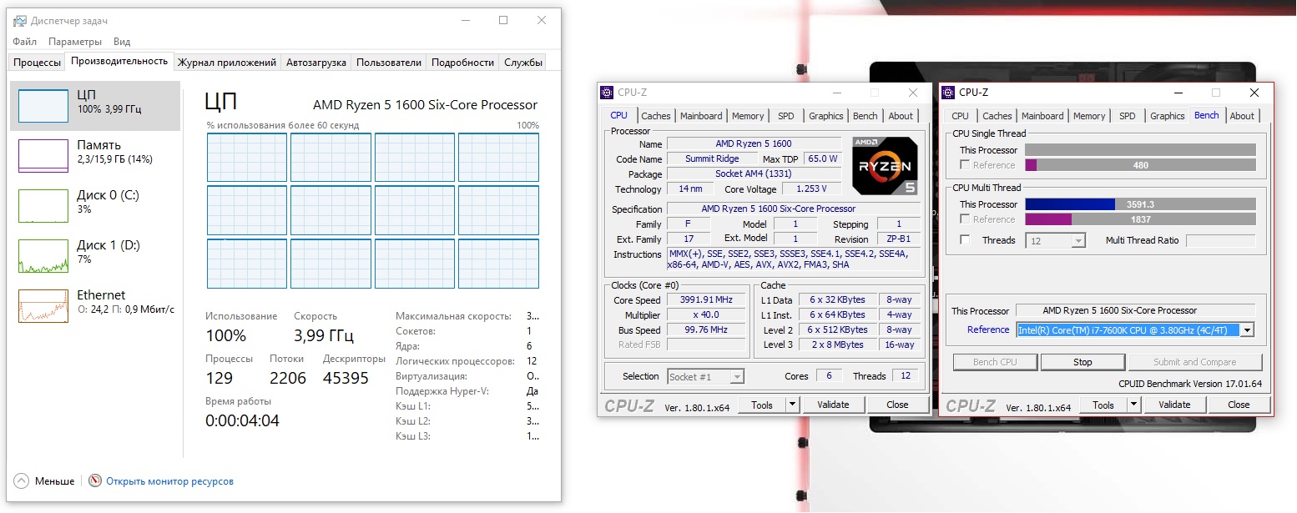
Task: Open SPD tab in left CPU-Z window
Action: coord(786,116)
